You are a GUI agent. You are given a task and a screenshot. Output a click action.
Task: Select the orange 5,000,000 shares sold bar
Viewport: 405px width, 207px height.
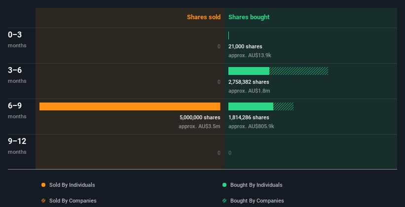(x=130, y=106)
